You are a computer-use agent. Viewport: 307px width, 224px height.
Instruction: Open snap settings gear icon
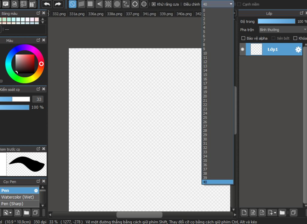(x=144, y=4)
